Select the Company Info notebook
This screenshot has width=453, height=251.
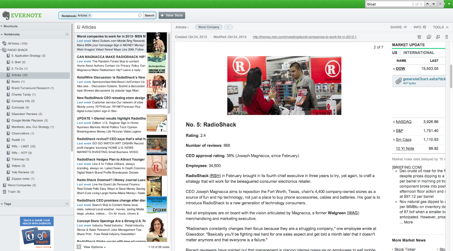[x=23, y=101]
